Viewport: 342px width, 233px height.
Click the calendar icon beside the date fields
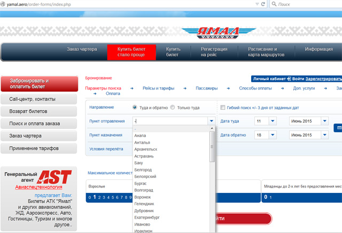coord(338,128)
